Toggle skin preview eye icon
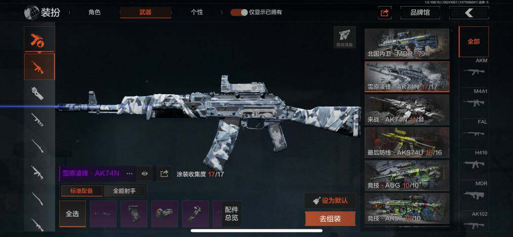The image size is (513, 237). 145,174
